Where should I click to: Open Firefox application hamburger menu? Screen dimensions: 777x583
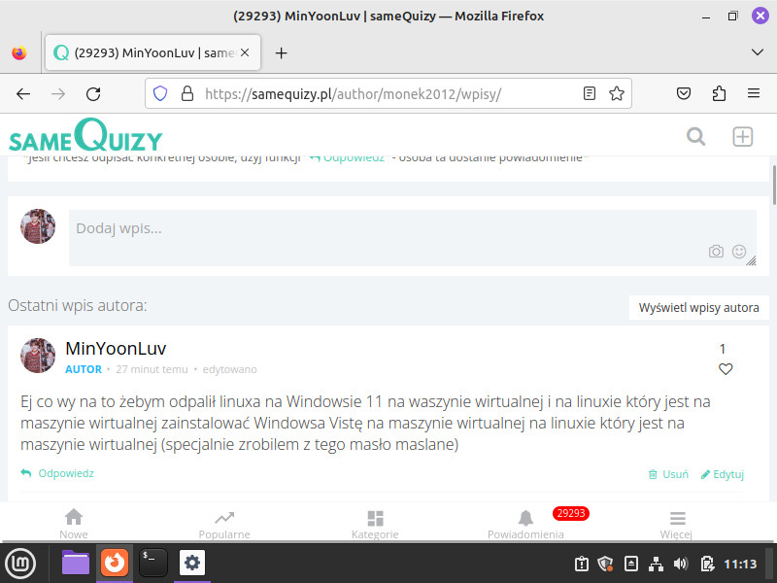click(x=753, y=94)
